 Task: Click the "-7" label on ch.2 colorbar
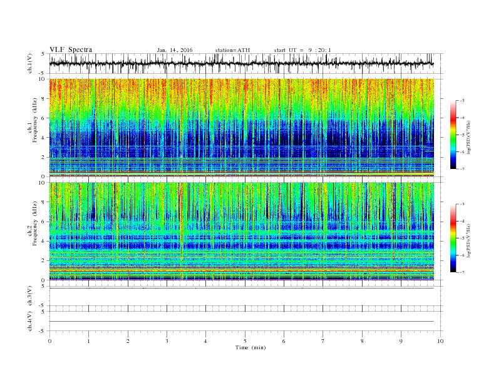(462, 272)
